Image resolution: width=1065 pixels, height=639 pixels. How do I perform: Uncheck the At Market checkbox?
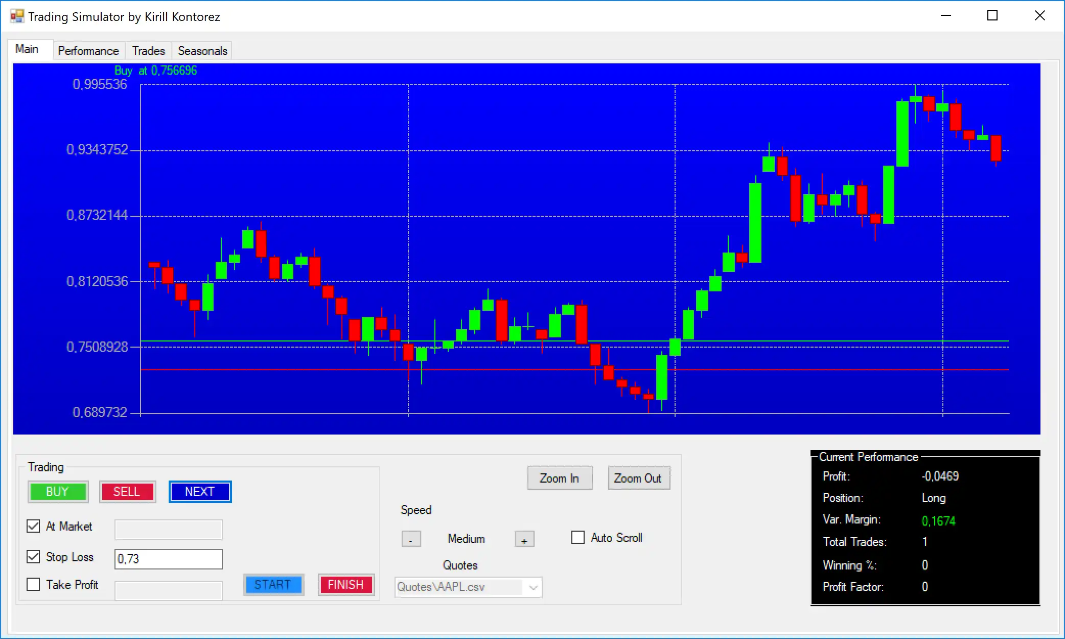click(33, 526)
